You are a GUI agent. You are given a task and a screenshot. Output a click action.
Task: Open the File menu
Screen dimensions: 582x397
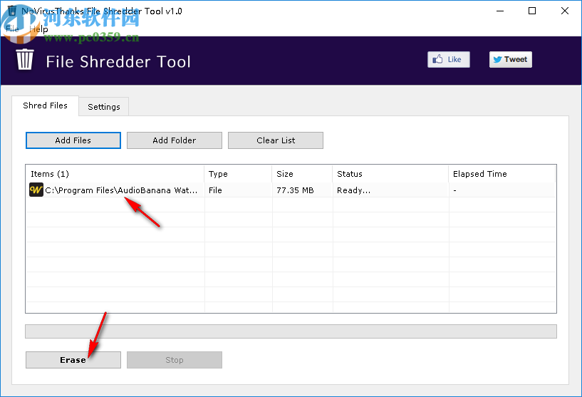point(12,29)
